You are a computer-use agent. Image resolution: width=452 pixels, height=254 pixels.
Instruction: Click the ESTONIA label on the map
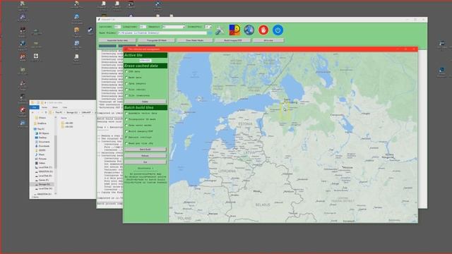(245, 124)
